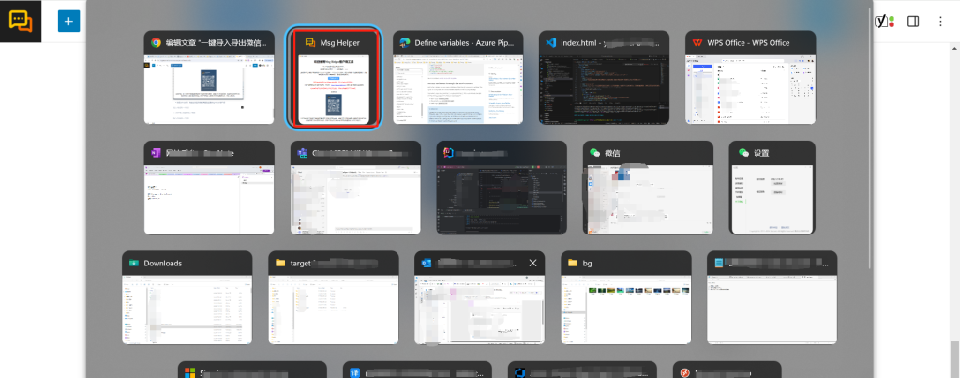Screen dimensions: 960x378
Task: Open the dark JetBrains IDE window preview
Action: [x=502, y=200]
